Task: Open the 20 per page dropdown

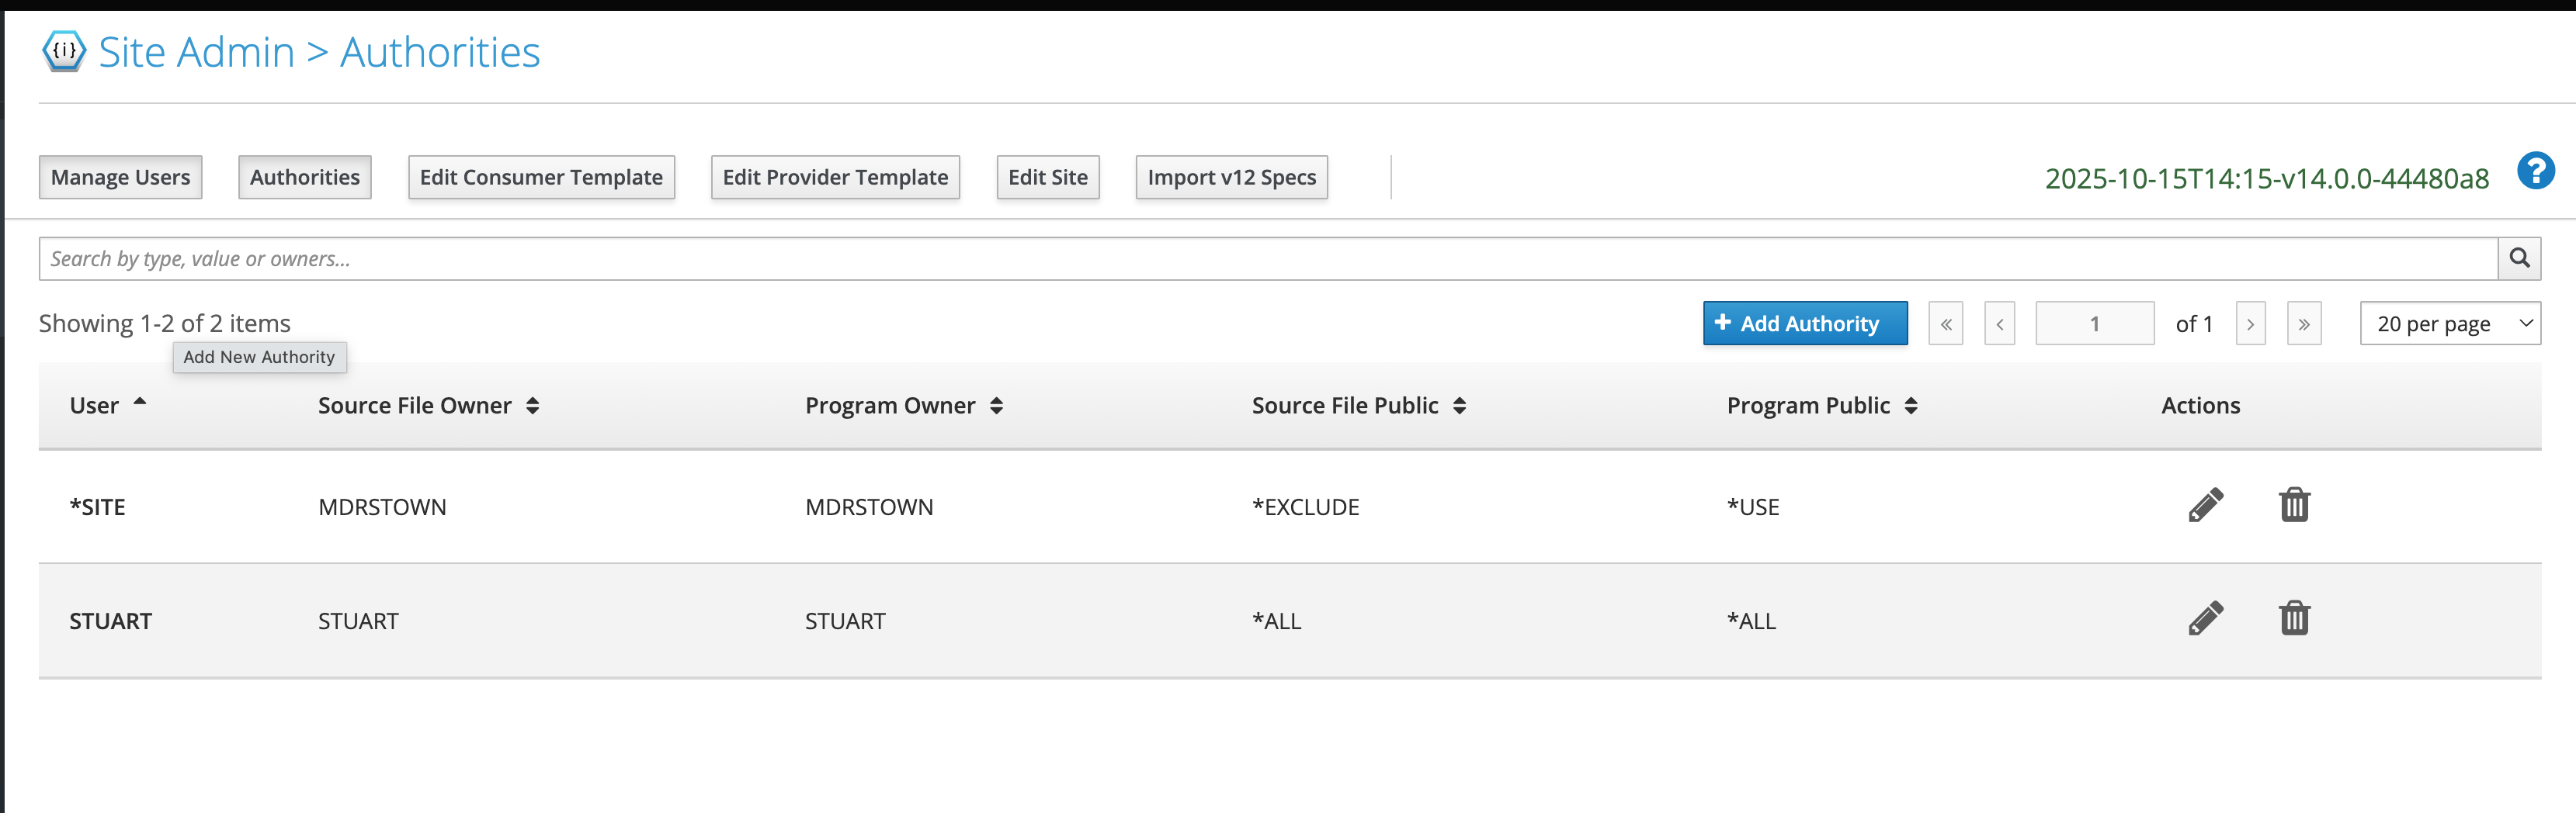Action: (x=2449, y=323)
